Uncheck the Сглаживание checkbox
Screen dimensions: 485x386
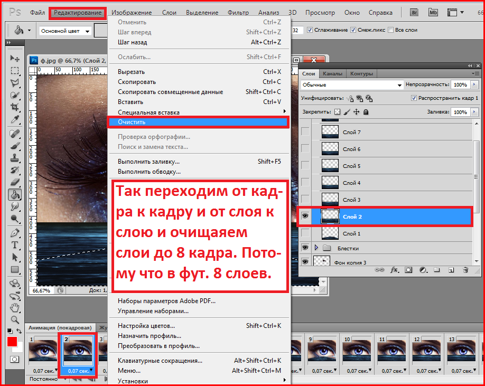[x=310, y=30]
